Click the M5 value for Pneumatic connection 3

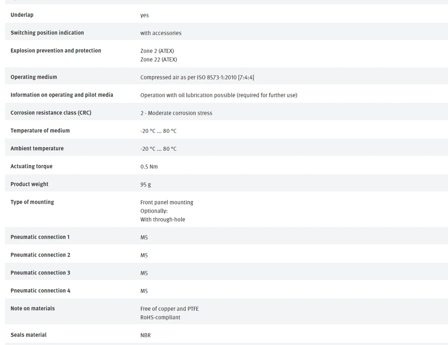coord(144,273)
